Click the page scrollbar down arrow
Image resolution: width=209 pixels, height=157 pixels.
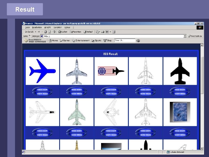(x=202, y=148)
